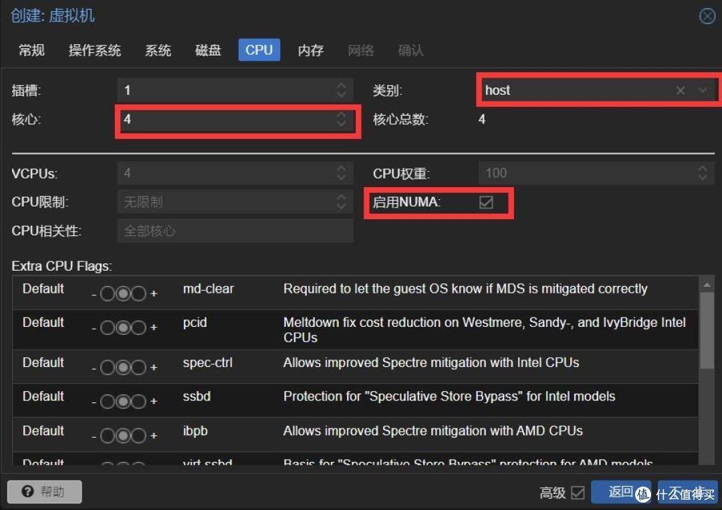Image resolution: width=722 pixels, height=510 pixels.
Task: Set ibpb flag to on (right radio)
Action: click(138, 435)
